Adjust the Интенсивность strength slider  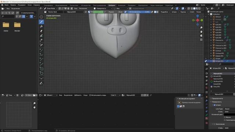(139, 12)
